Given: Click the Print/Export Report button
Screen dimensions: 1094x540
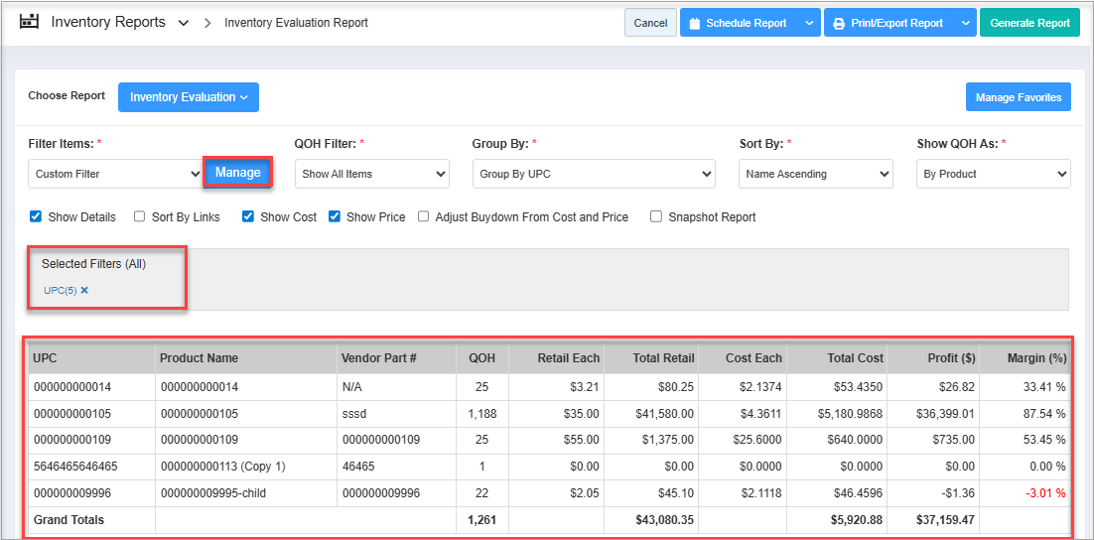Looking at the screenshot, I should pyautogui.click(x=888, y=23).
